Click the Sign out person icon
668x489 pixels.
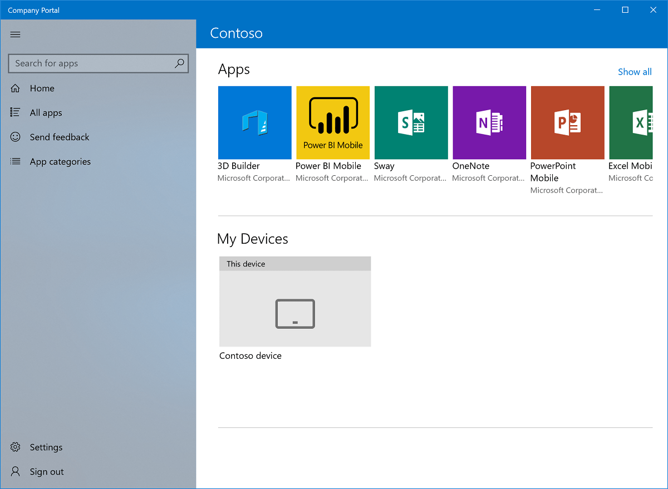click(15, 472)
